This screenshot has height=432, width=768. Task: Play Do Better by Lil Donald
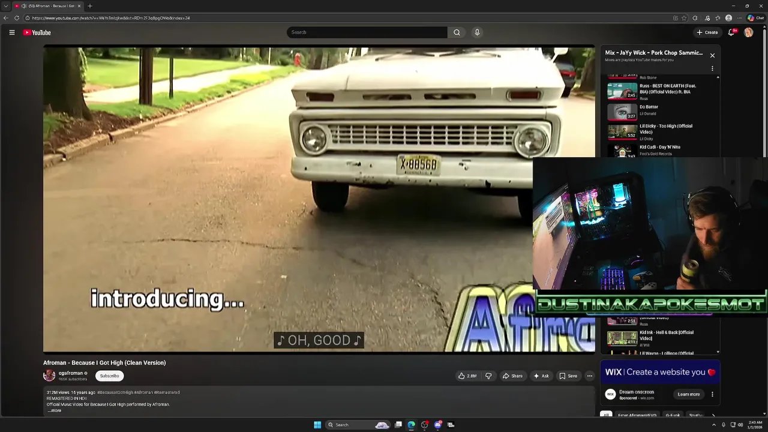click(x=661, y=112)
